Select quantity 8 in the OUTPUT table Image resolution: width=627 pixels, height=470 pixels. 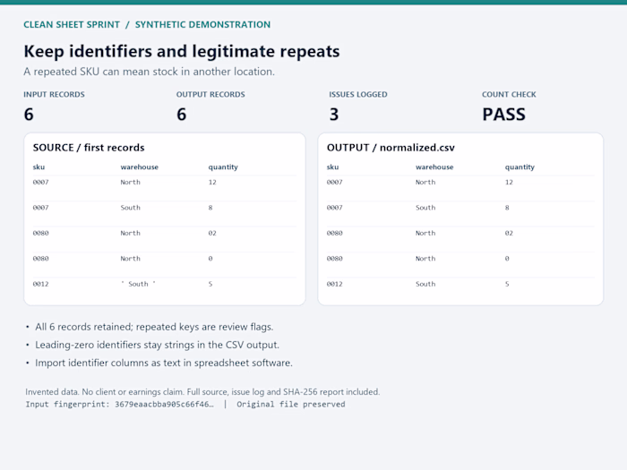point(507,208)
